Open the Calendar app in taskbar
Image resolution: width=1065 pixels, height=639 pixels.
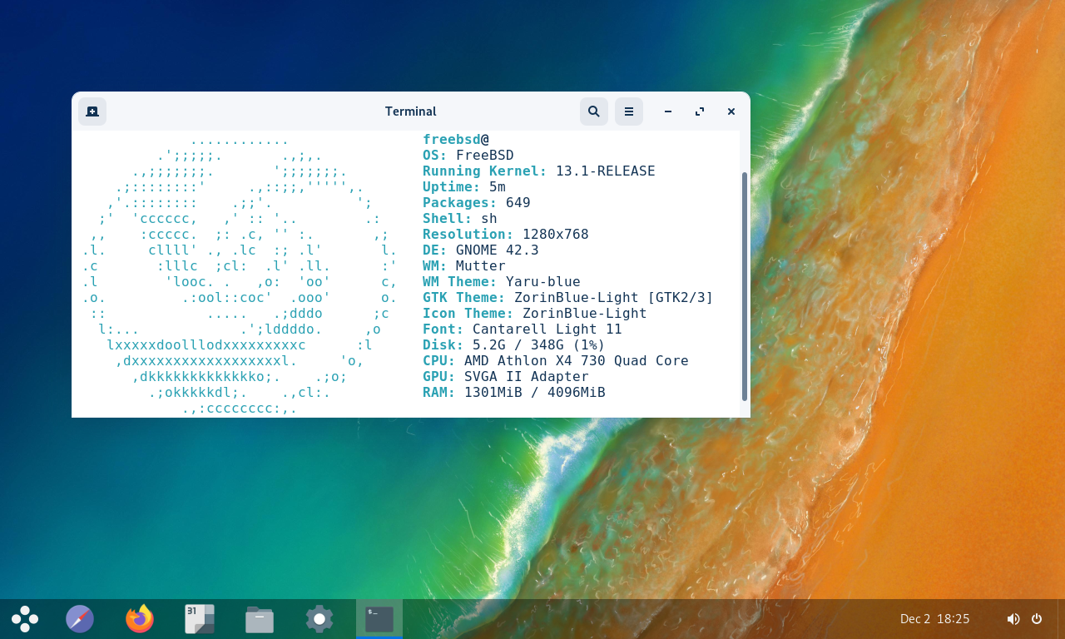coord(200,619)
